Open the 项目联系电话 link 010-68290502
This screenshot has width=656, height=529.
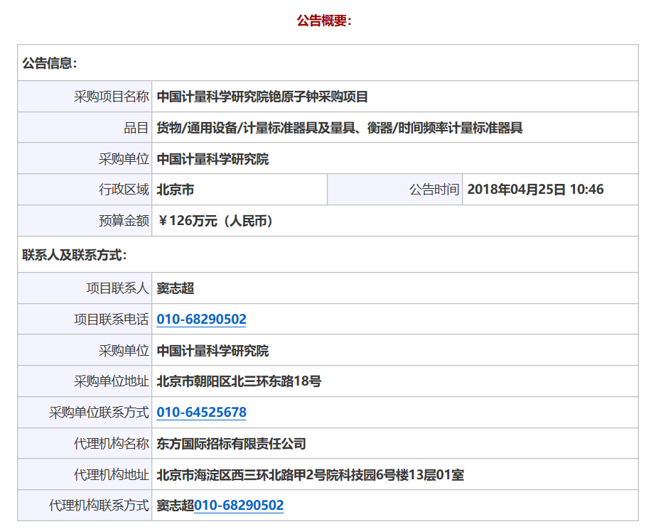point(201,320)
